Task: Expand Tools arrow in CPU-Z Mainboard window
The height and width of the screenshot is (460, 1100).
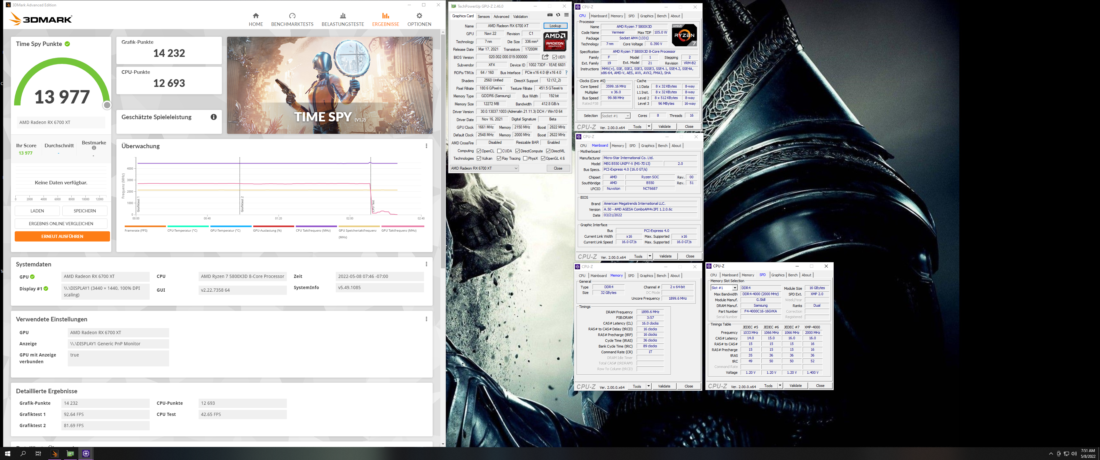Action: pyautogui.click(x=650, y=257)
